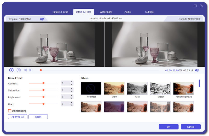This screenshot has height=136, width=209.
Task: Open the Watermark tab
Action: pos(106,12)
